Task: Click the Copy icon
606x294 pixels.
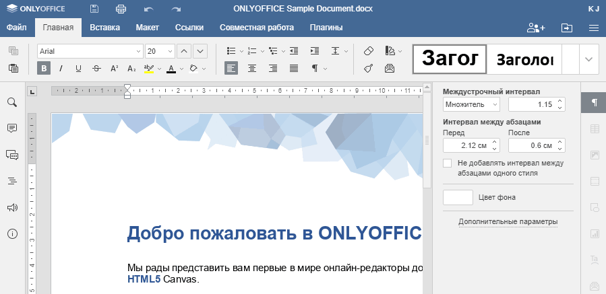Action: 13,51
